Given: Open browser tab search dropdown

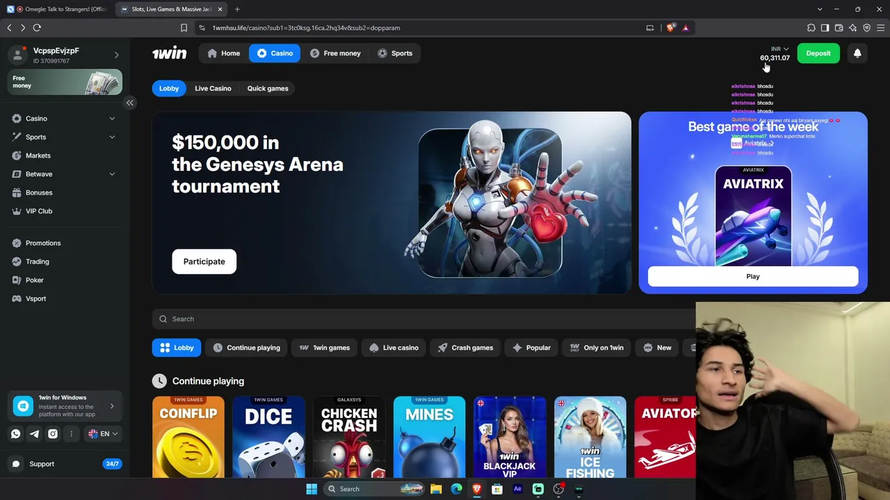Looking at the screenshot, I should tap(820, 9).
